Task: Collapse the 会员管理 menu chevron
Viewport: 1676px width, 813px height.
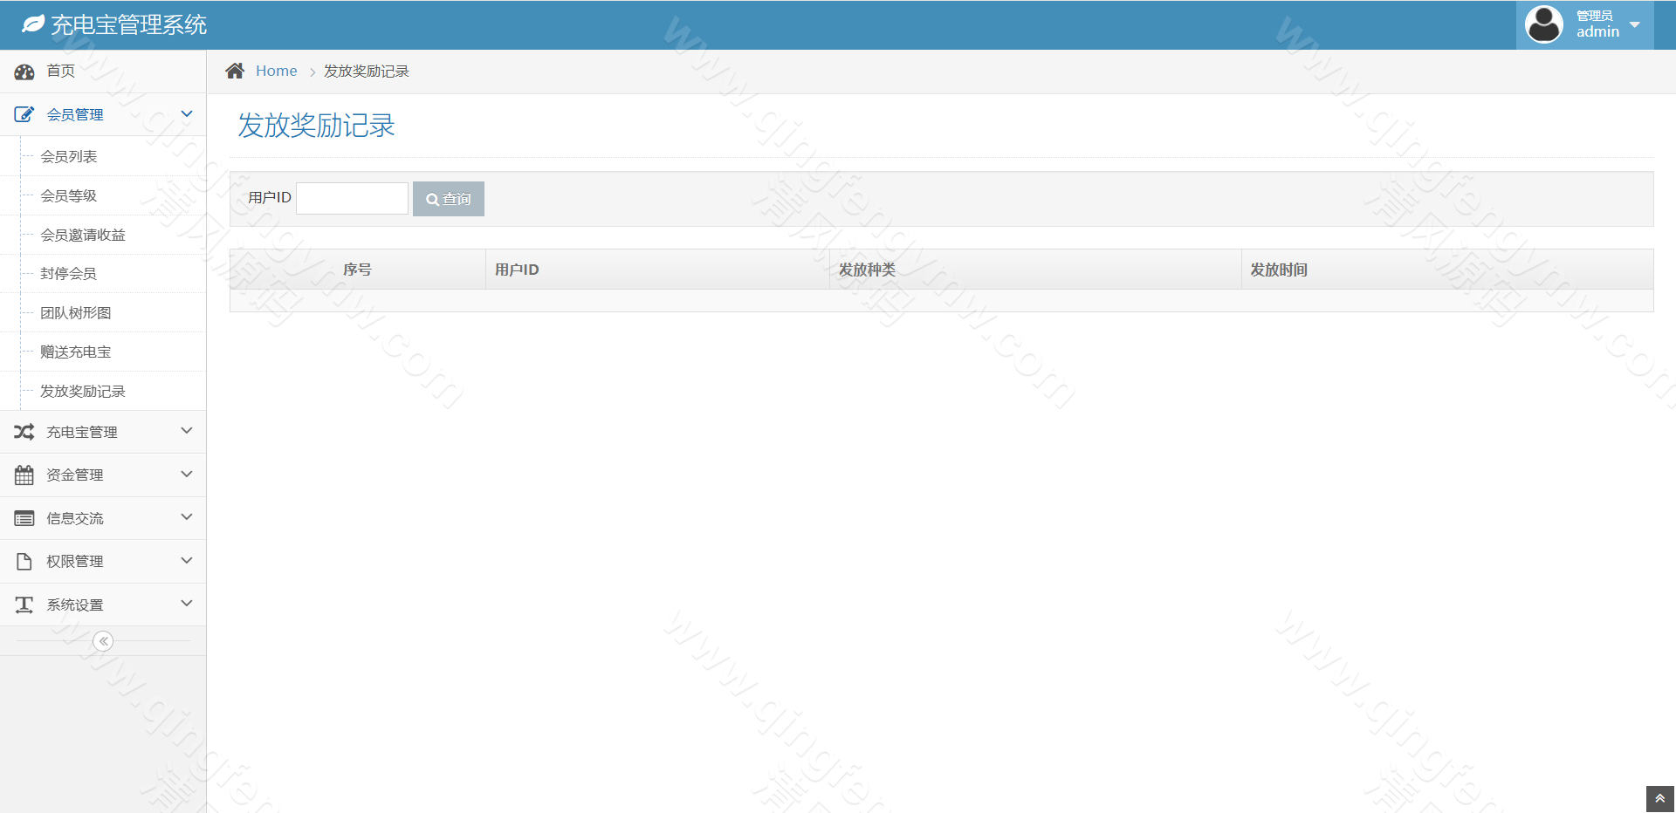Action: click(x=186, y=114)
